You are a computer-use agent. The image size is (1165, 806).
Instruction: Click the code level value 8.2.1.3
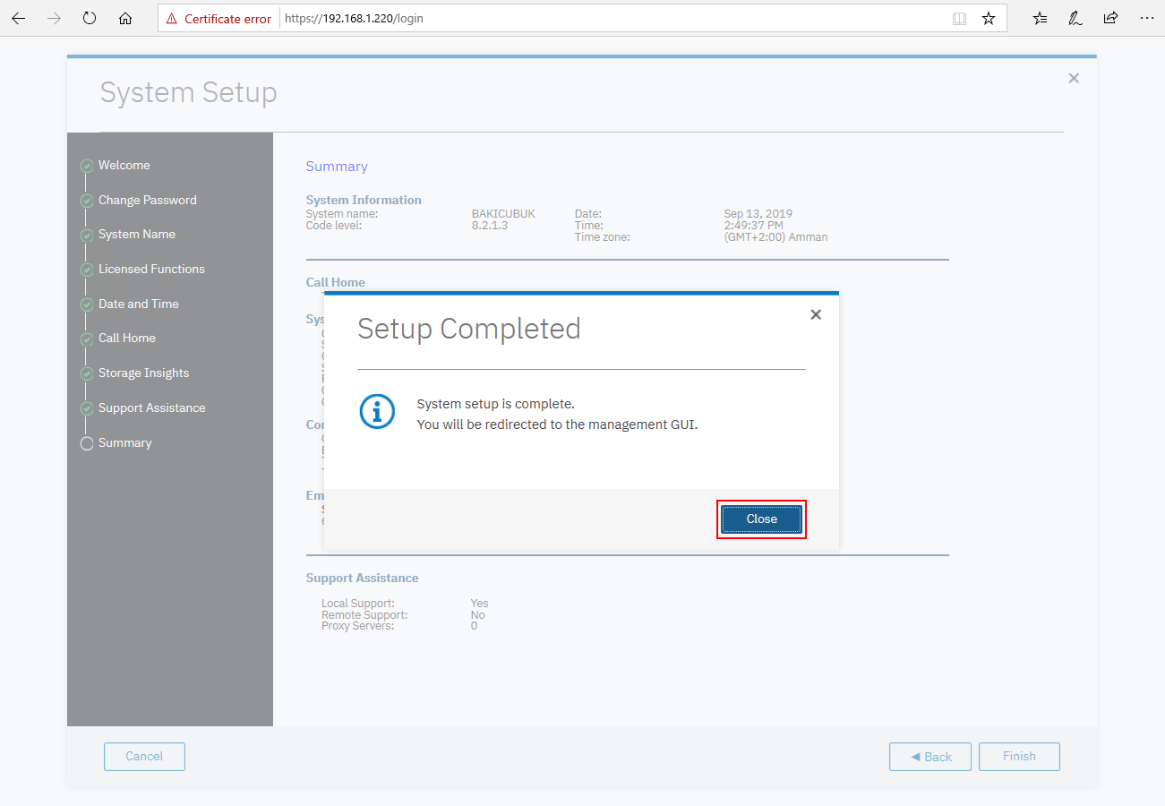click(x=490, y=226)
